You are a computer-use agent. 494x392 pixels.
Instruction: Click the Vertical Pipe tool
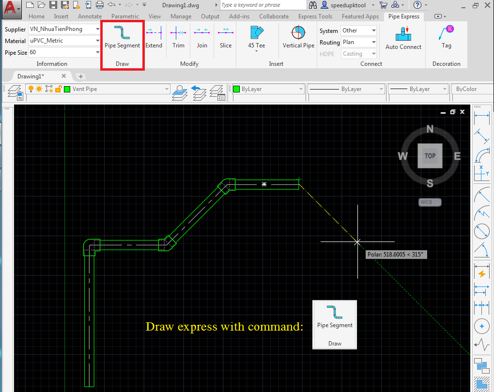pyautogui.click(x=298, y=37)
